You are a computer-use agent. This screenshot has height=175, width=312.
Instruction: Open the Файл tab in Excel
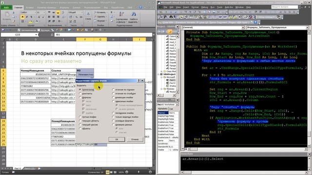point(6,8)
